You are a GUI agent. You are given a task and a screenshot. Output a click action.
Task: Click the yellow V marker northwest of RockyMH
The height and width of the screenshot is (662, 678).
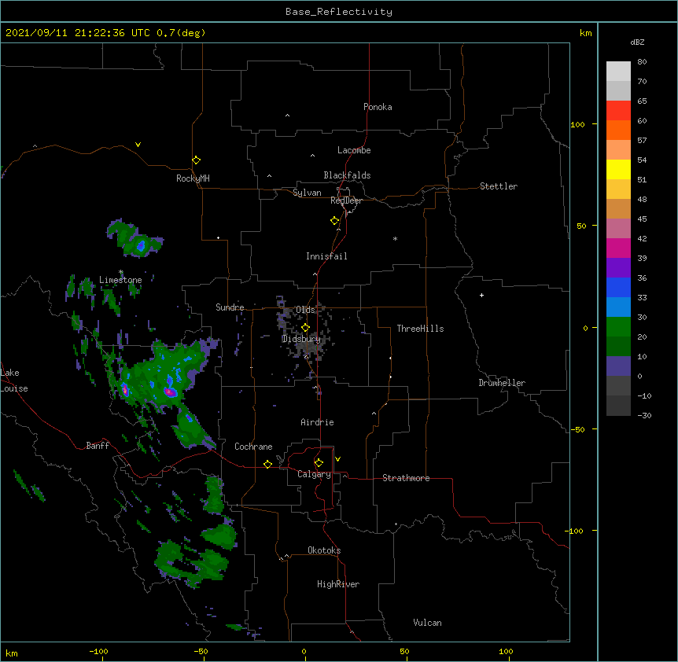(138, 145)
